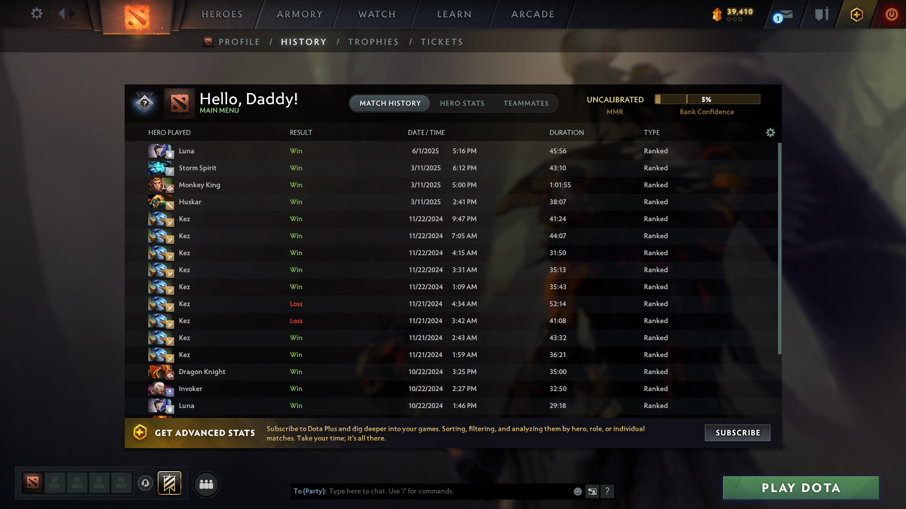Switch to the Teammates tab
Viewport: 906px width, 509px height.
(x=526, y=103)
